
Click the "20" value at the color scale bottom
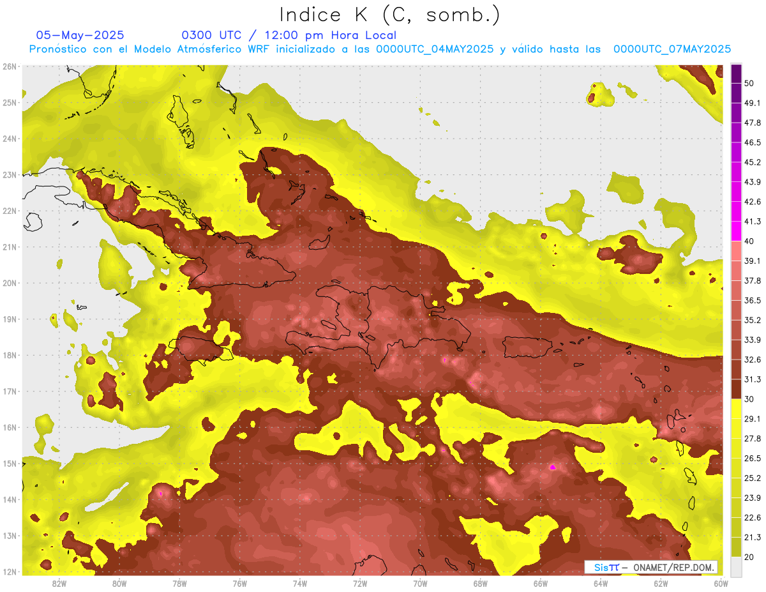pyautogui.click(x=749, y=557)
